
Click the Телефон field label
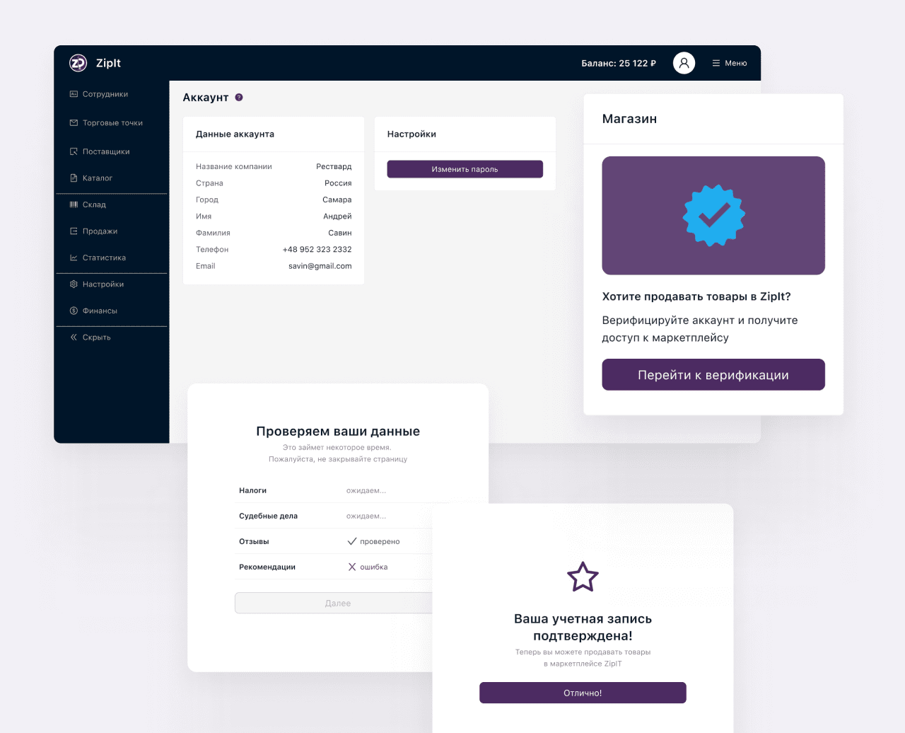(x=212, y=249)
